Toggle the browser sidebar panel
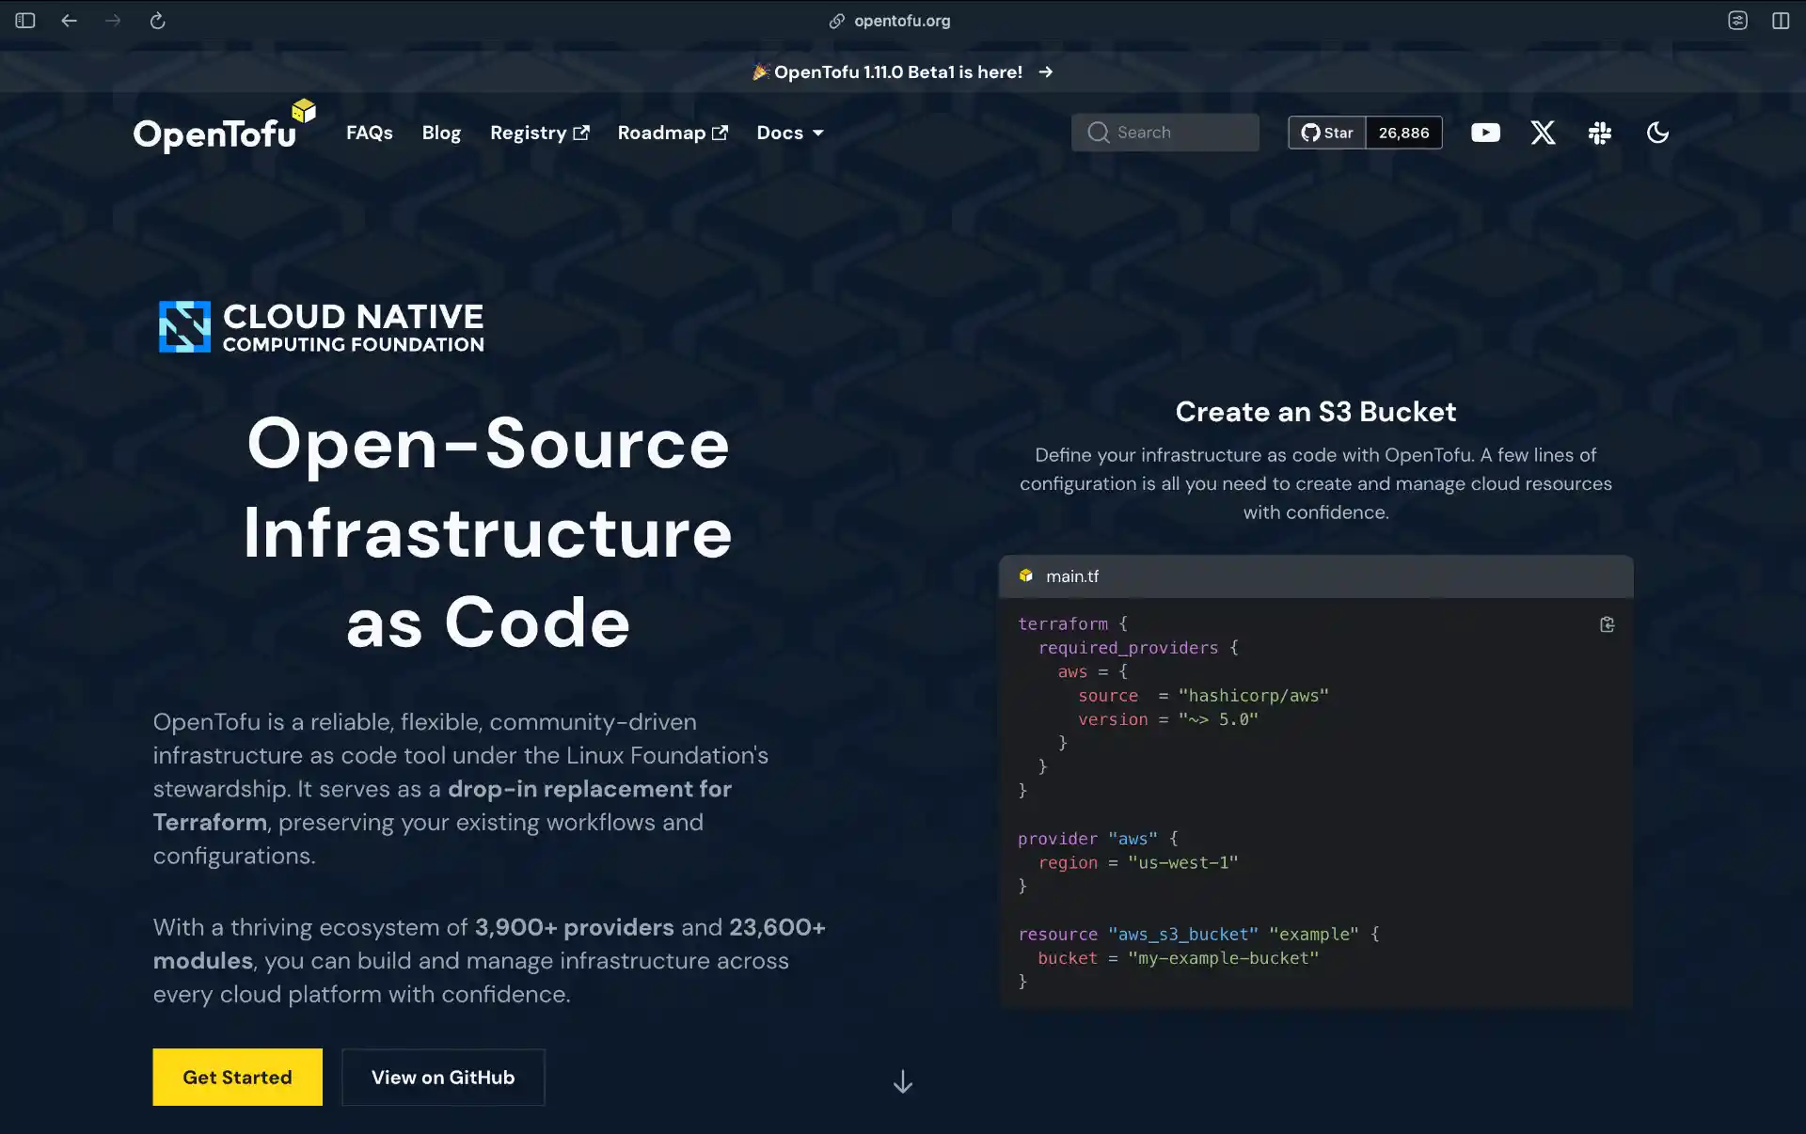Screen dimensions: 1806x1134 25,20
